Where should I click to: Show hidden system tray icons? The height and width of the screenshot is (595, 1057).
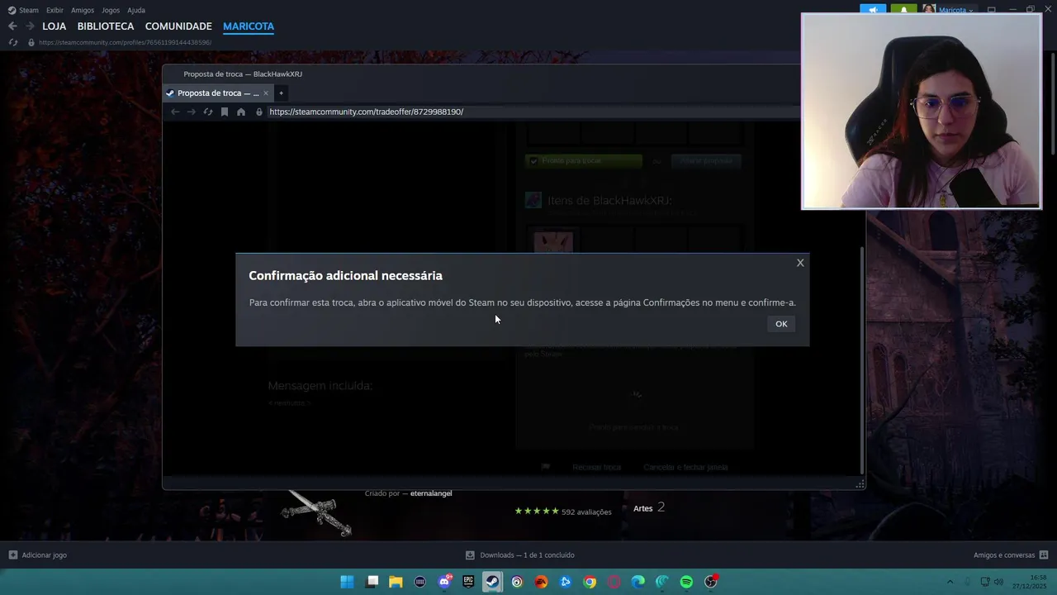[950, 582]
